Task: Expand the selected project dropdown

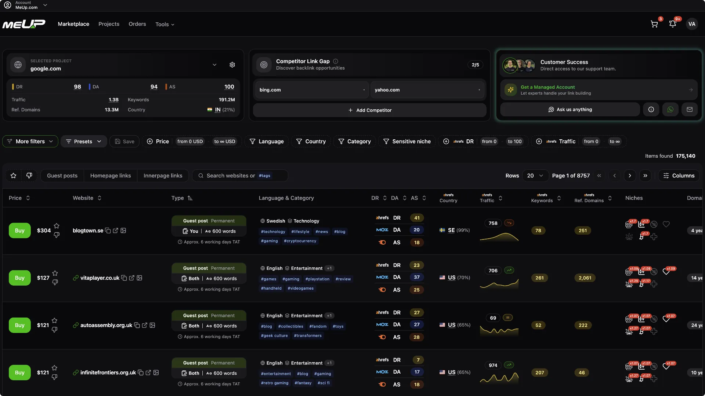Action: tap(214, 65)
